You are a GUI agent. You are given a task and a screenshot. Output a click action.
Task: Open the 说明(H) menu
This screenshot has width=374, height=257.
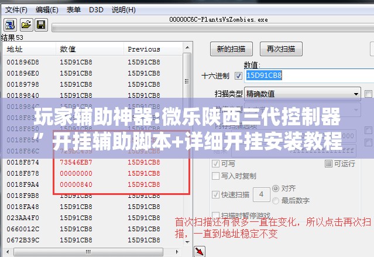pos(123,10)
